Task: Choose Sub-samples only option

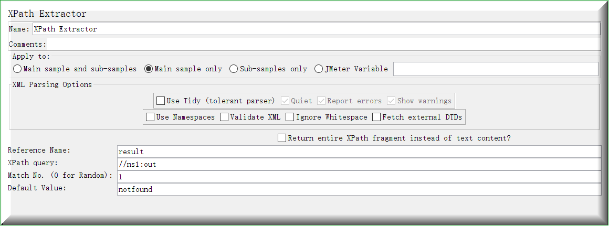Action: pyautogui.click(x=268, y=69)
